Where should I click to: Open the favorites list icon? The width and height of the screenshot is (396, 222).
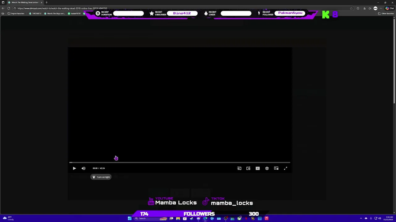(370, 8)
